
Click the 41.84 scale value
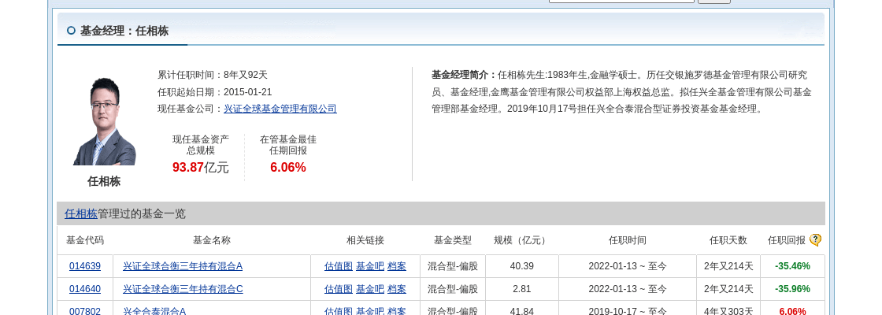coord(521,311)
